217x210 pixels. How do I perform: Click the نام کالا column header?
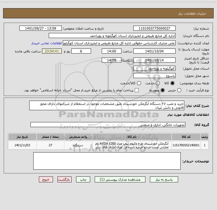132,137
